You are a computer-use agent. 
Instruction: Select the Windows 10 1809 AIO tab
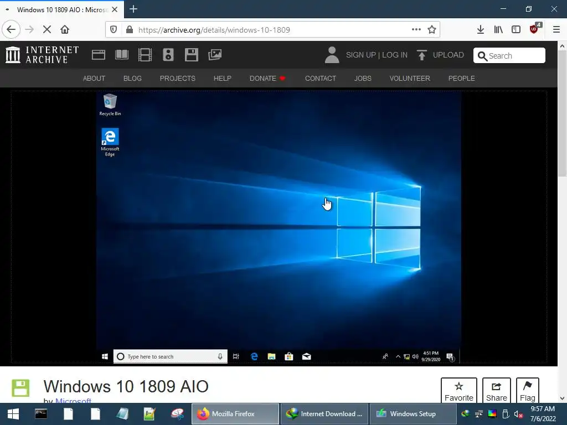click(x=61, y=10)
